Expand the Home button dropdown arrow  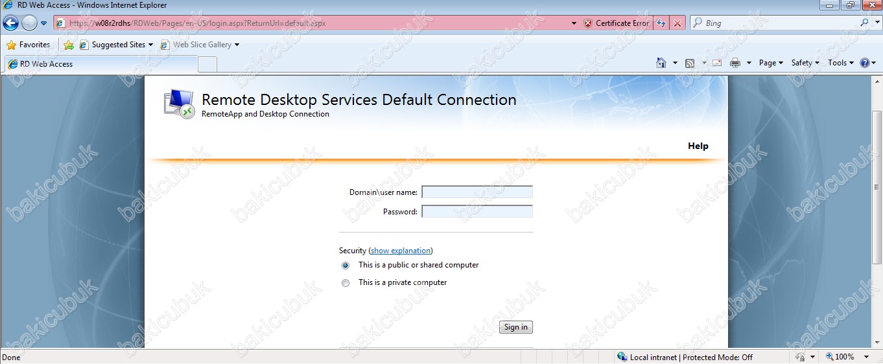[675, 63]
